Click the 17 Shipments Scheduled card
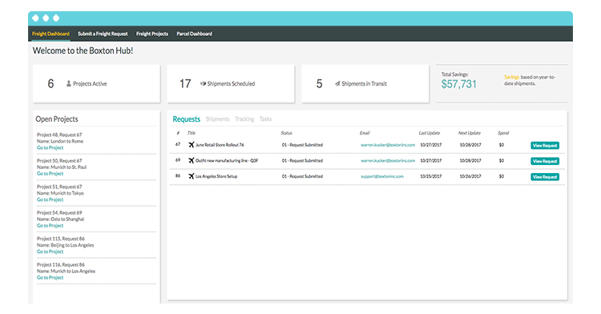 pos(231,83)
